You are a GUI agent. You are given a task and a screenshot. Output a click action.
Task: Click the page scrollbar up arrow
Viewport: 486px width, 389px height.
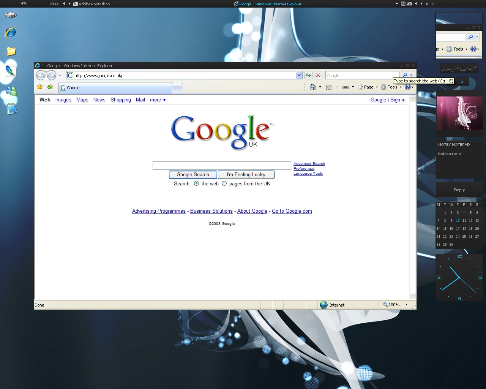[x=413, y=98]
